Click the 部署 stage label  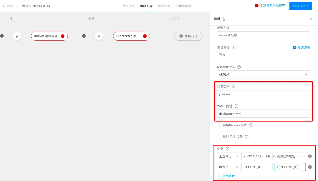point(91,19)
